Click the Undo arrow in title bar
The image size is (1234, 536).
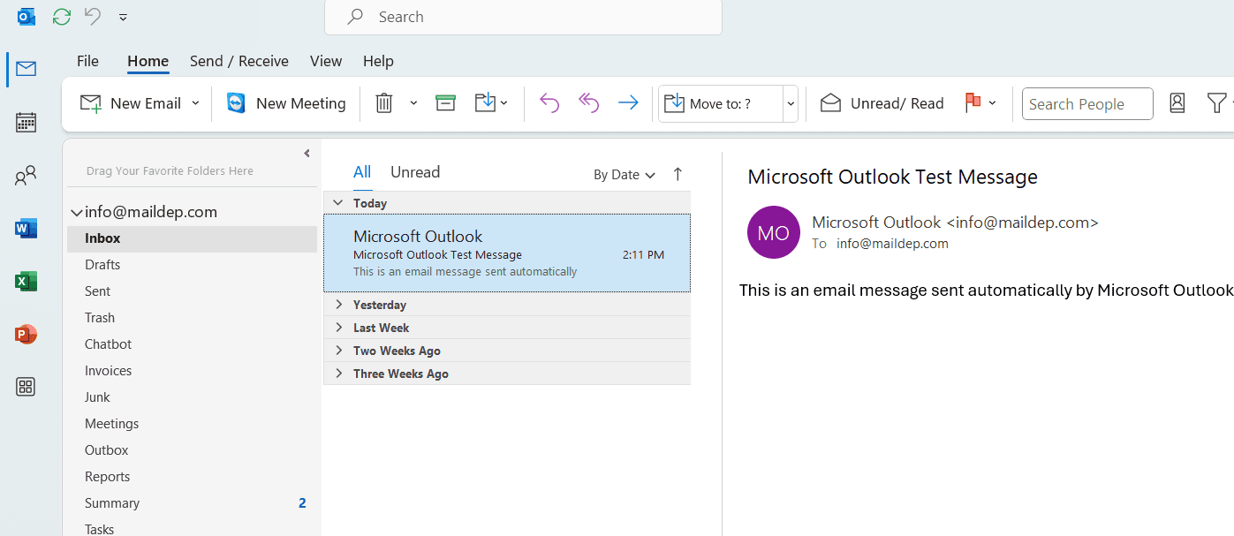click(92, 16)
